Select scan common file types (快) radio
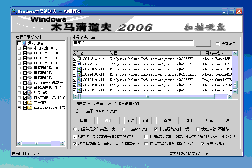The height and width of the screenshot is (168, 252). point(75,129)
